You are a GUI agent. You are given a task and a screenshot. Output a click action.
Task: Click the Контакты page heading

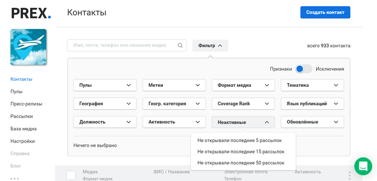click(x=86, y=13)
